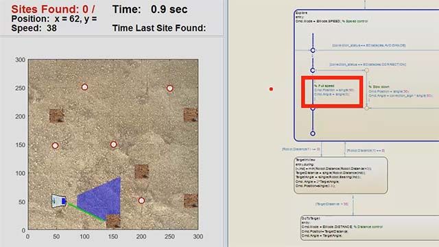Select the second blue junction in Explore
Screen dimensions: 439x247
click(313, 70)
